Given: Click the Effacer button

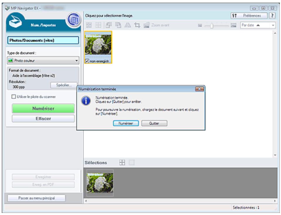Looking at the screenshot, I should (43, 119).
